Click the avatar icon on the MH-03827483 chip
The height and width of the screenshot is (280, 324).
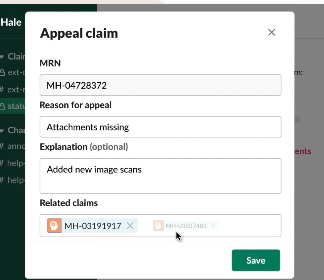[x=158, y=226]
